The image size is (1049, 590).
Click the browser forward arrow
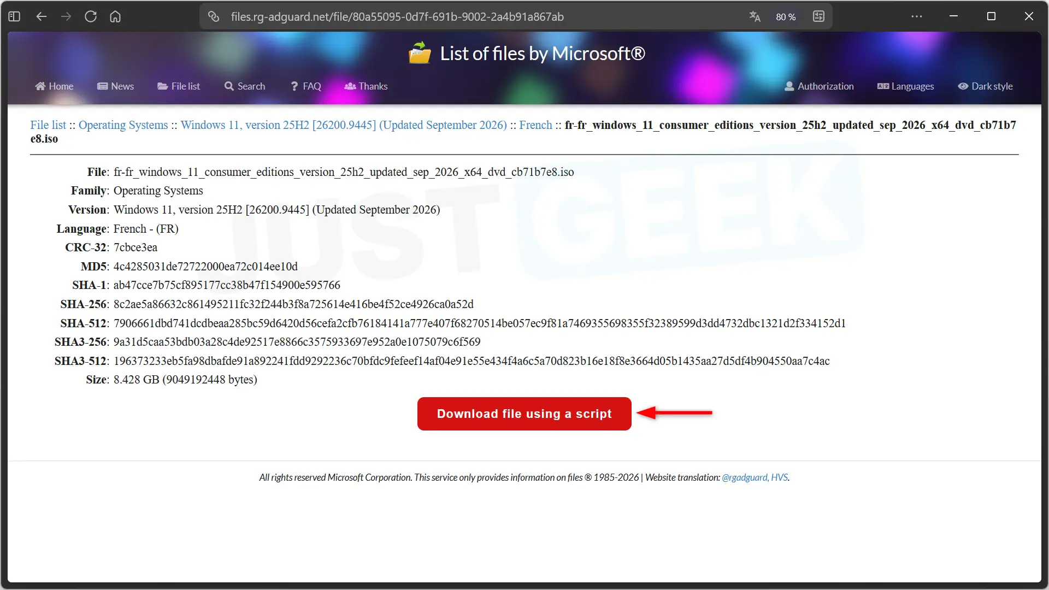click(x=66, y=16)
